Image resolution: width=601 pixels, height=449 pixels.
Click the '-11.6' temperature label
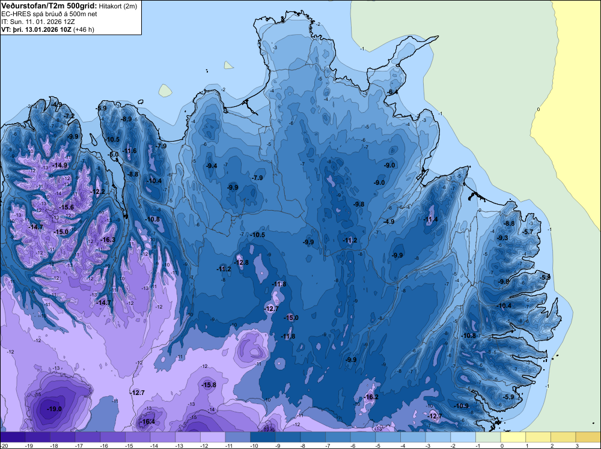129,151
